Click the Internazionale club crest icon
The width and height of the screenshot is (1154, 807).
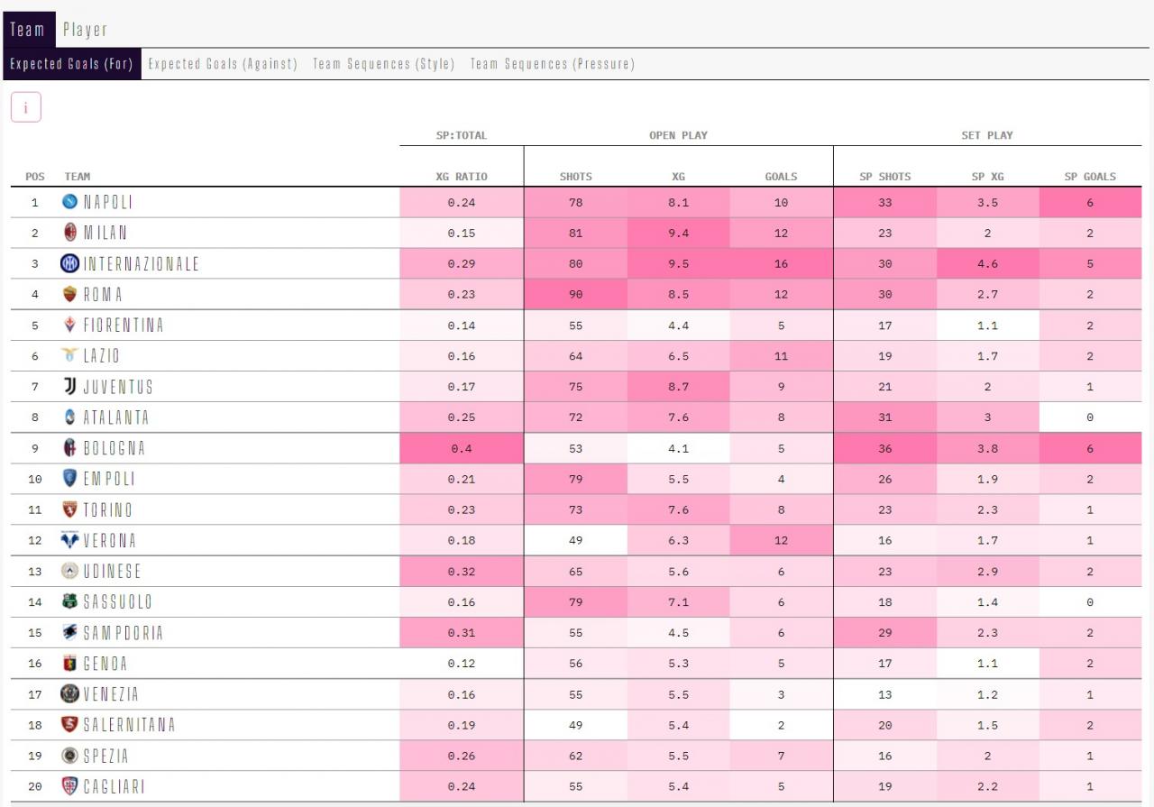69,263
